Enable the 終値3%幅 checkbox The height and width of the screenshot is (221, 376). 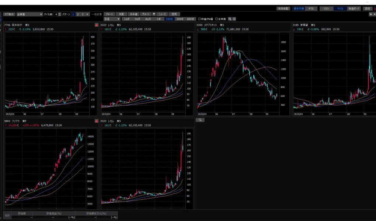(x=199, y=19)
